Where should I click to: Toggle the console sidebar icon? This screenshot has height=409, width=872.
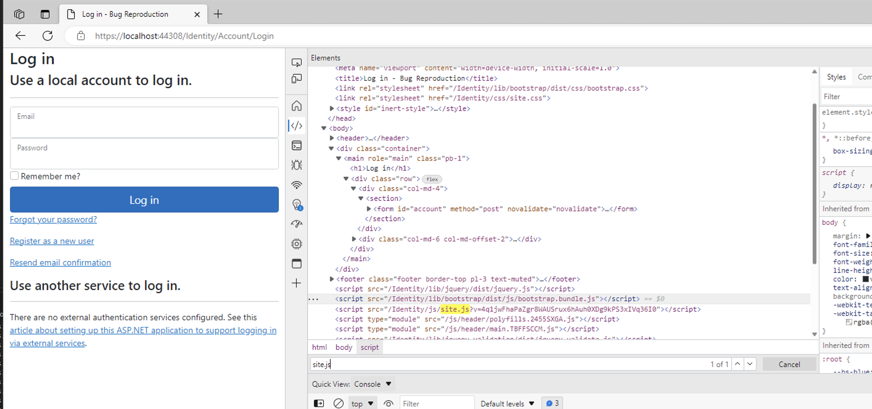point(319,403)
